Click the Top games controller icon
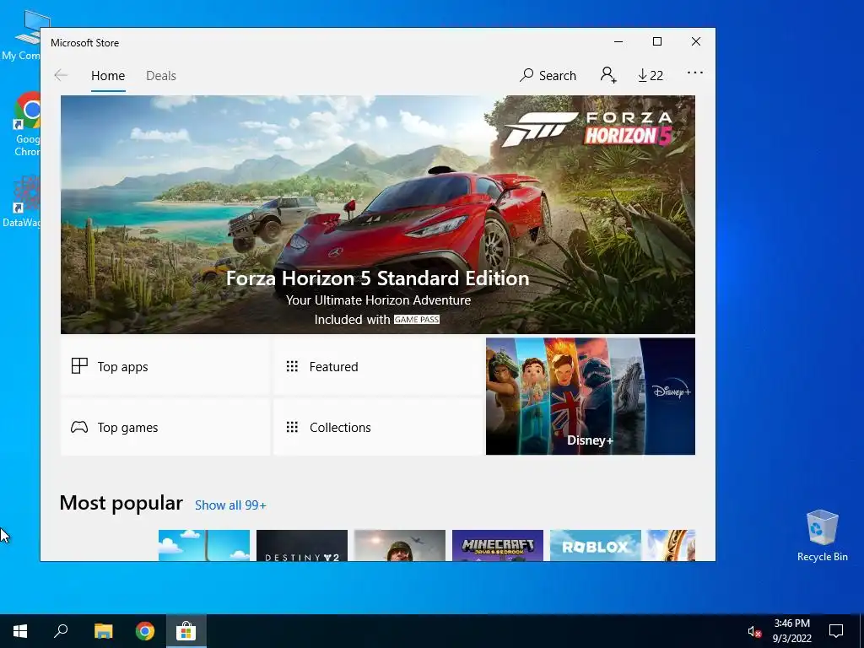The width and height of the screenshot is (864, 648). pyautogui.click(x=79, y=427)
